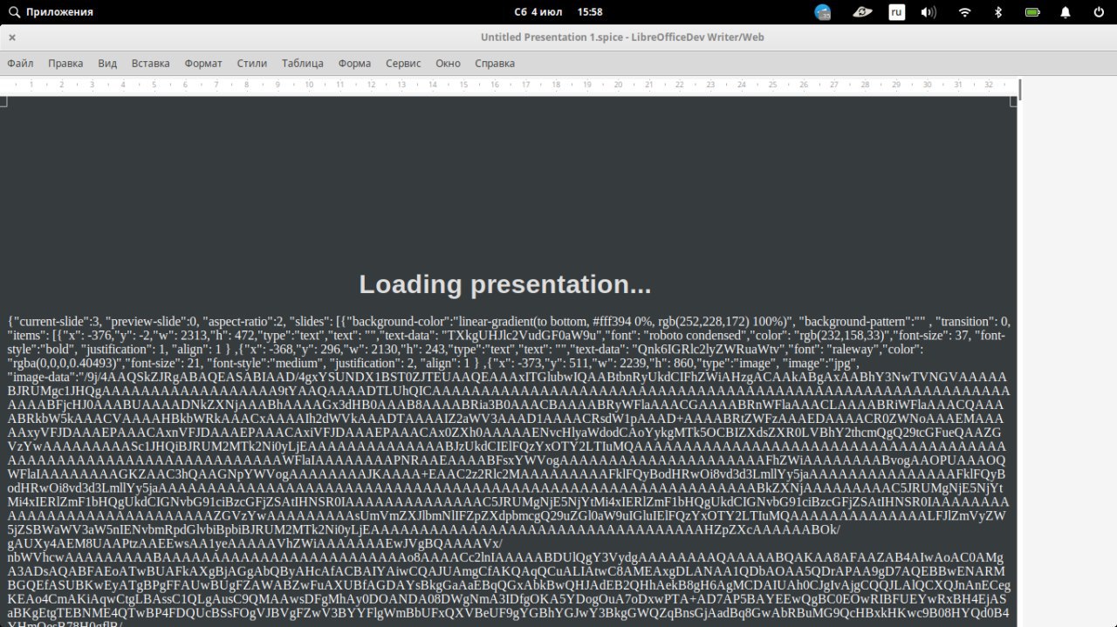The width and height of the screenshot is (1117, 627).
Task: Open the Правка menu
Action: 65,64
